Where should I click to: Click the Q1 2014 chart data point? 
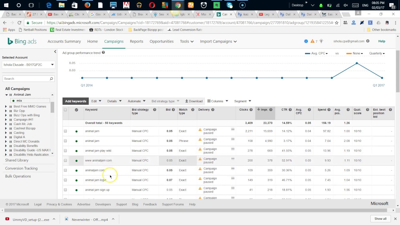[x=82, y=78]
